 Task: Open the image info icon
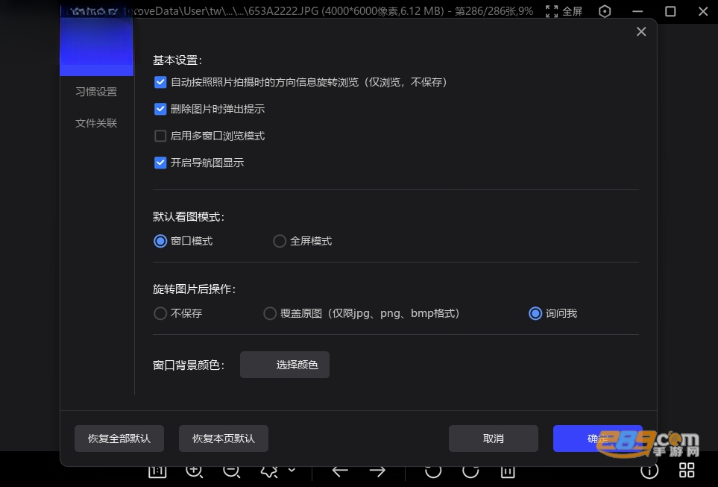(x=649, y=471)
